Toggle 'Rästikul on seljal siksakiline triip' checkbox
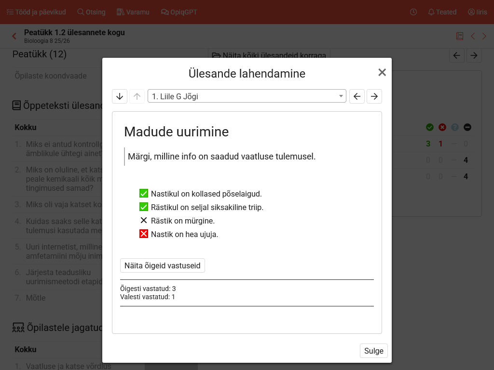 click(143, 207)
